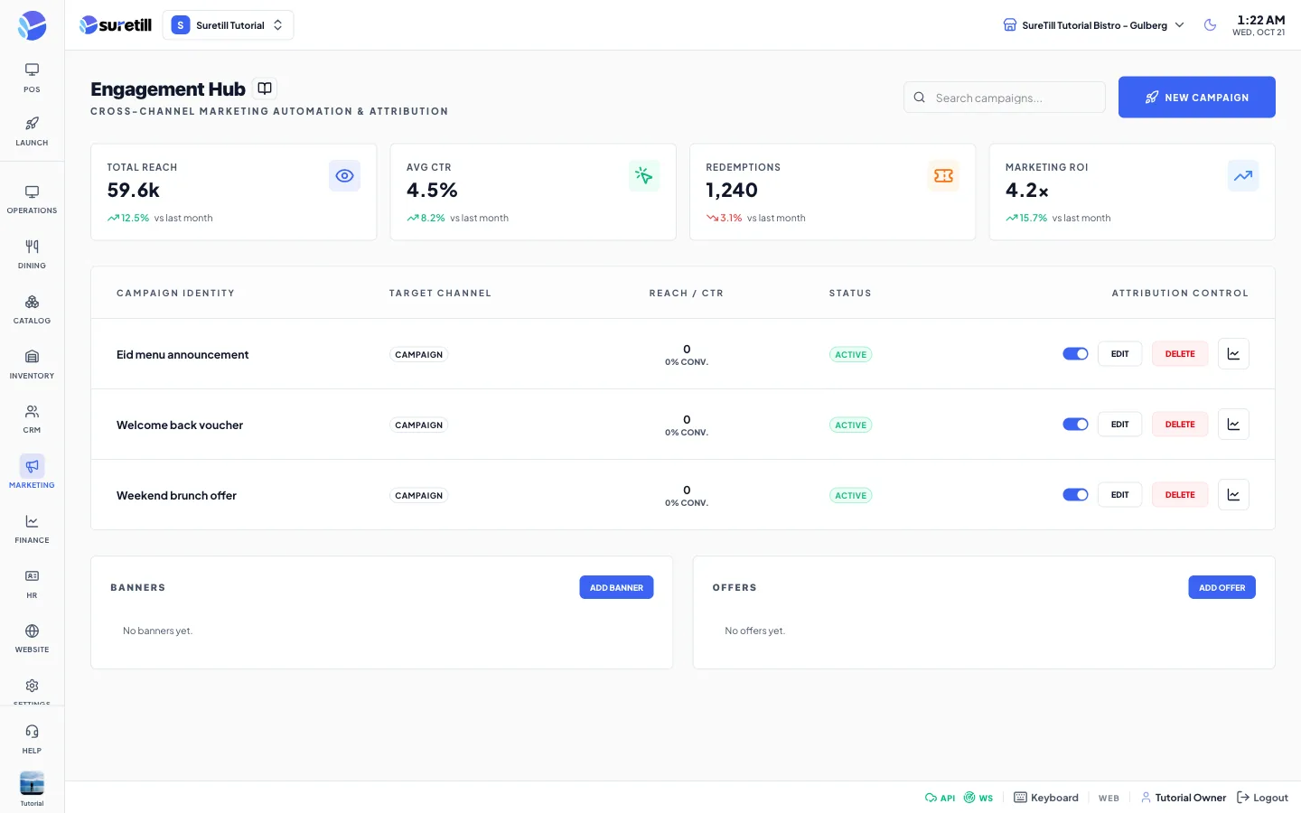This screenshot has width=1301, height=813.
Task: Click the API status indicator
Action: [940, 798]
